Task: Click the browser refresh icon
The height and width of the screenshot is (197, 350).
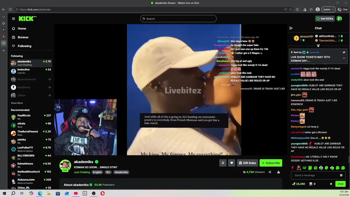Action: [10, 9]
